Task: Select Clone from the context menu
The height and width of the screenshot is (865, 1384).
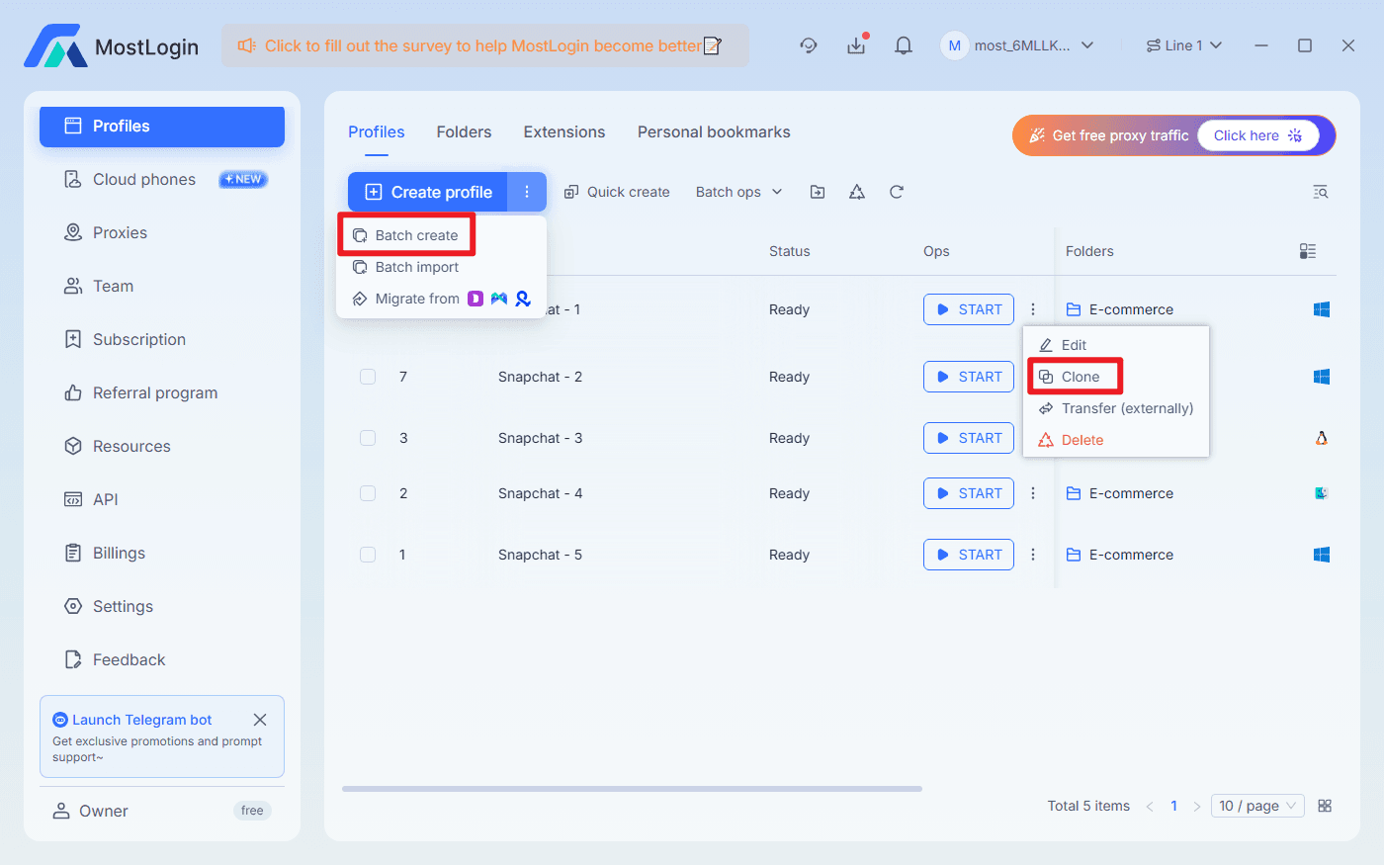Action: tap(1075, 377)
